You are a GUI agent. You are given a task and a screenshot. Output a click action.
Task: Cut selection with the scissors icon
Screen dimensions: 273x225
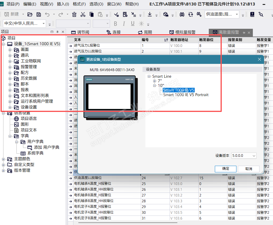tap(83, 14)
